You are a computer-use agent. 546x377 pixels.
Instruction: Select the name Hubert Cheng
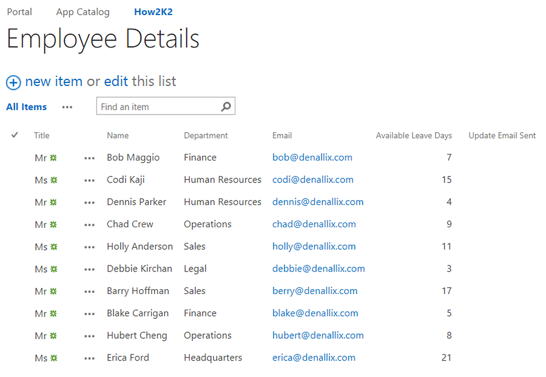tap(137, 336)
